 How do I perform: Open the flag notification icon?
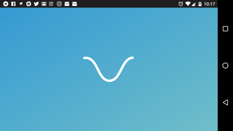(x=21, y=4)
